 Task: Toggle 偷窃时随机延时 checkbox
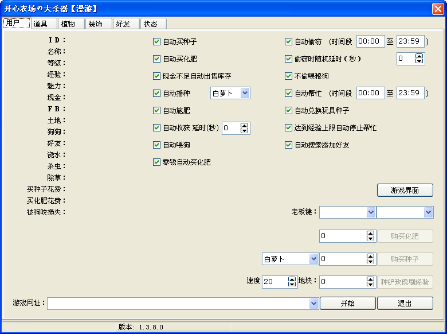click(288, 59)
